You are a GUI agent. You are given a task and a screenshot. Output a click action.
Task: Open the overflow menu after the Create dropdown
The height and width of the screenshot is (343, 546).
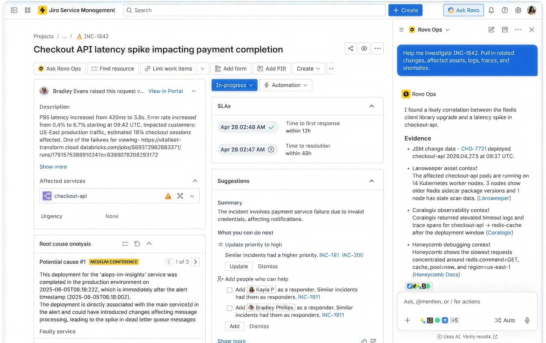click(x=331, y=69)
